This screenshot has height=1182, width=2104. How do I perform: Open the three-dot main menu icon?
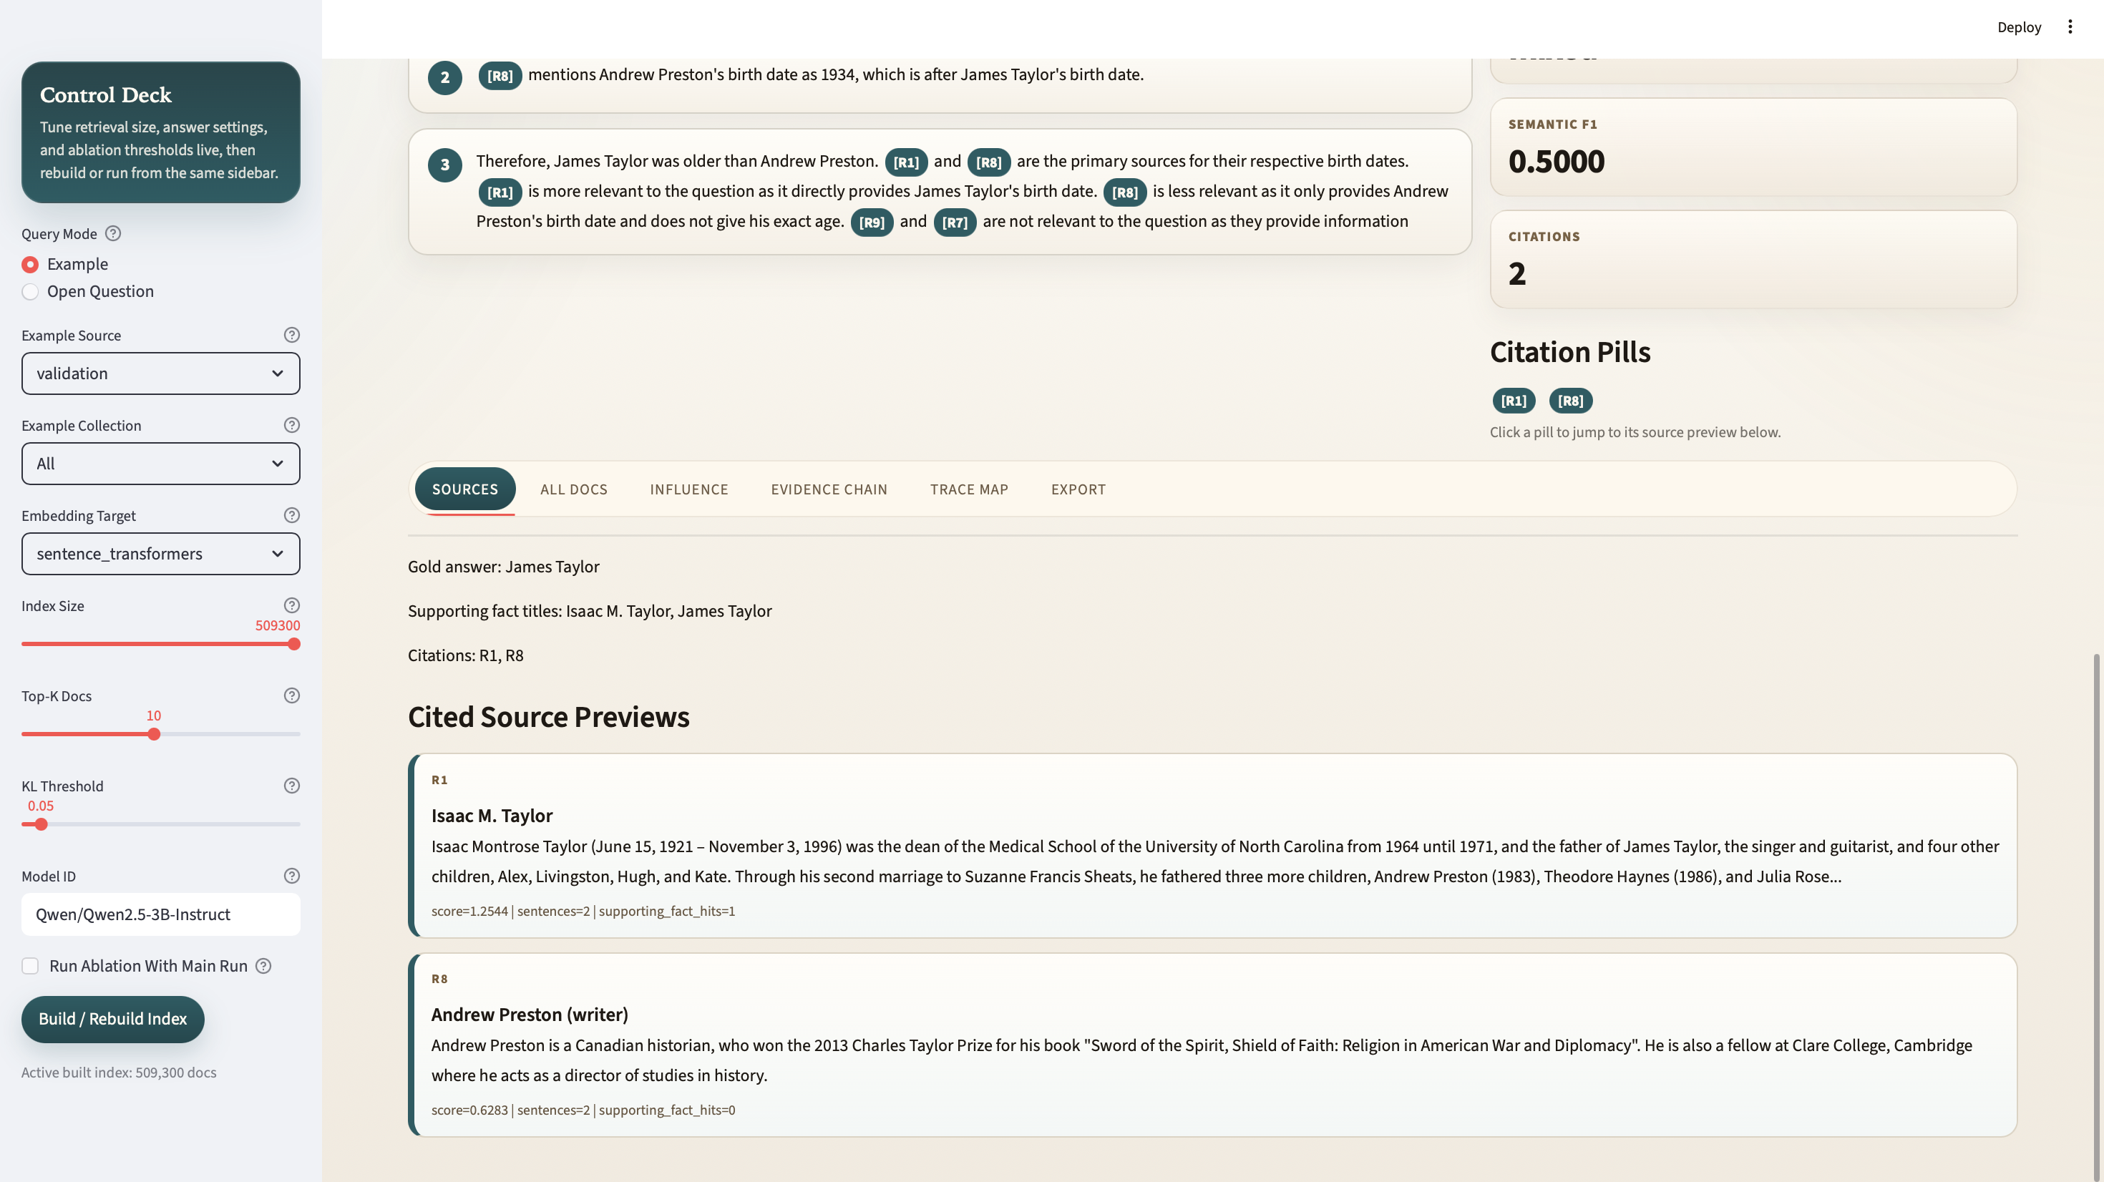(2070, 27)
